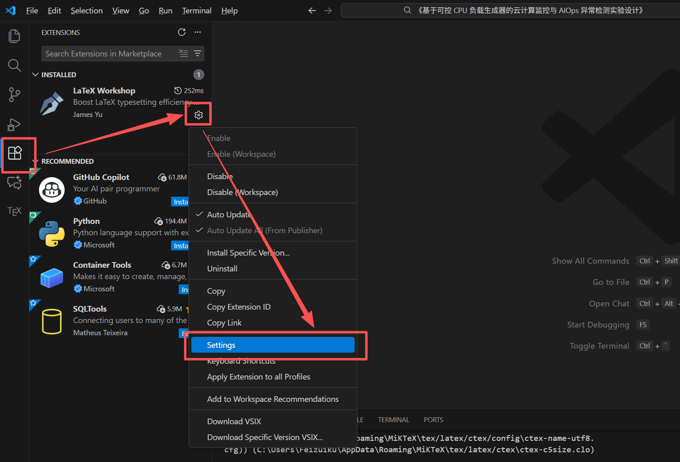Open the Edit menu
Viewport: 680px width, 462px height.
54,11
